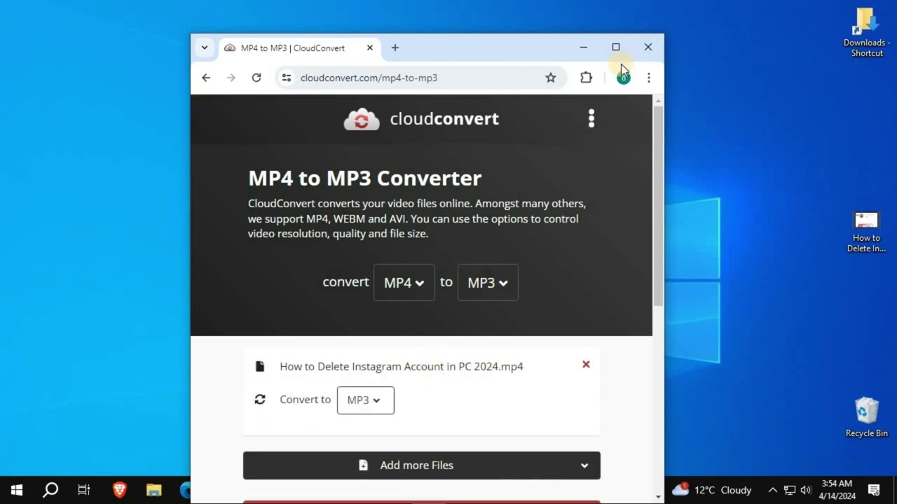Reload the CloudConvert page
This screenshot has height=504, width=897.
256,78
